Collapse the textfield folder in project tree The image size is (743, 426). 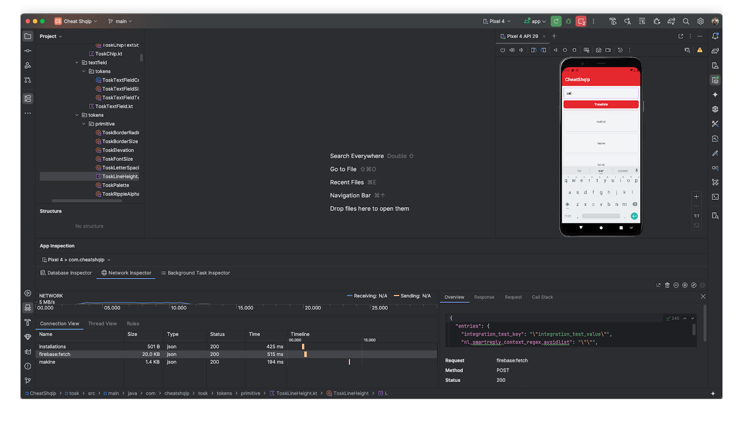tap(77, 63)
